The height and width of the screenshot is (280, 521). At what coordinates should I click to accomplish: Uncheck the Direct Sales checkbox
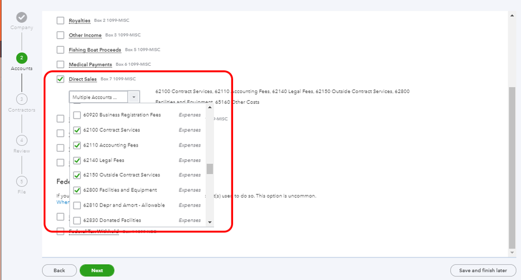(x=60, y=79)
